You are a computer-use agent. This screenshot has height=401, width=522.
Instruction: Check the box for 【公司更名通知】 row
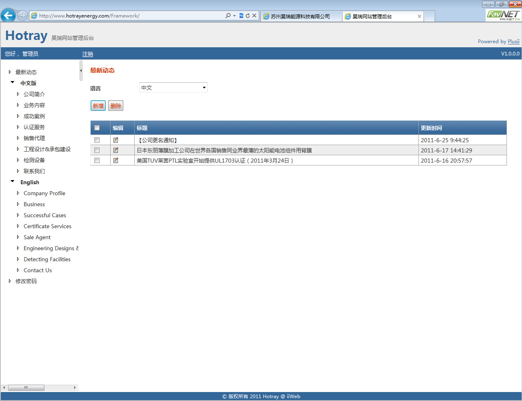pos(97,140)
